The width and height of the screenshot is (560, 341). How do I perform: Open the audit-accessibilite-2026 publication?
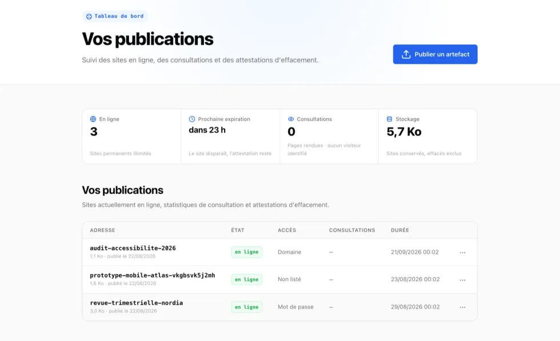click(133, 248)
